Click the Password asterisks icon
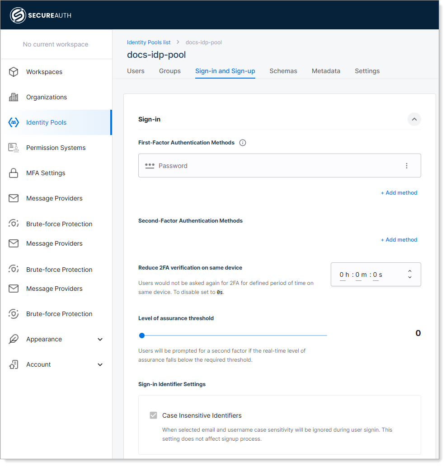This screenshot has width=446, height=466. pos(150,166)
